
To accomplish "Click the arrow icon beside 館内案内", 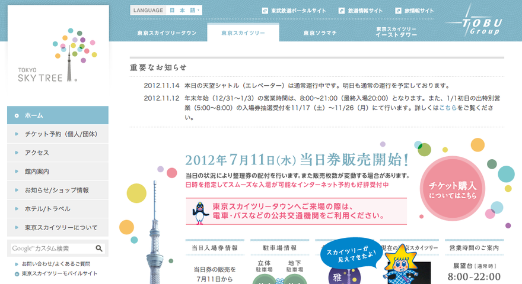I will [17, 172].
